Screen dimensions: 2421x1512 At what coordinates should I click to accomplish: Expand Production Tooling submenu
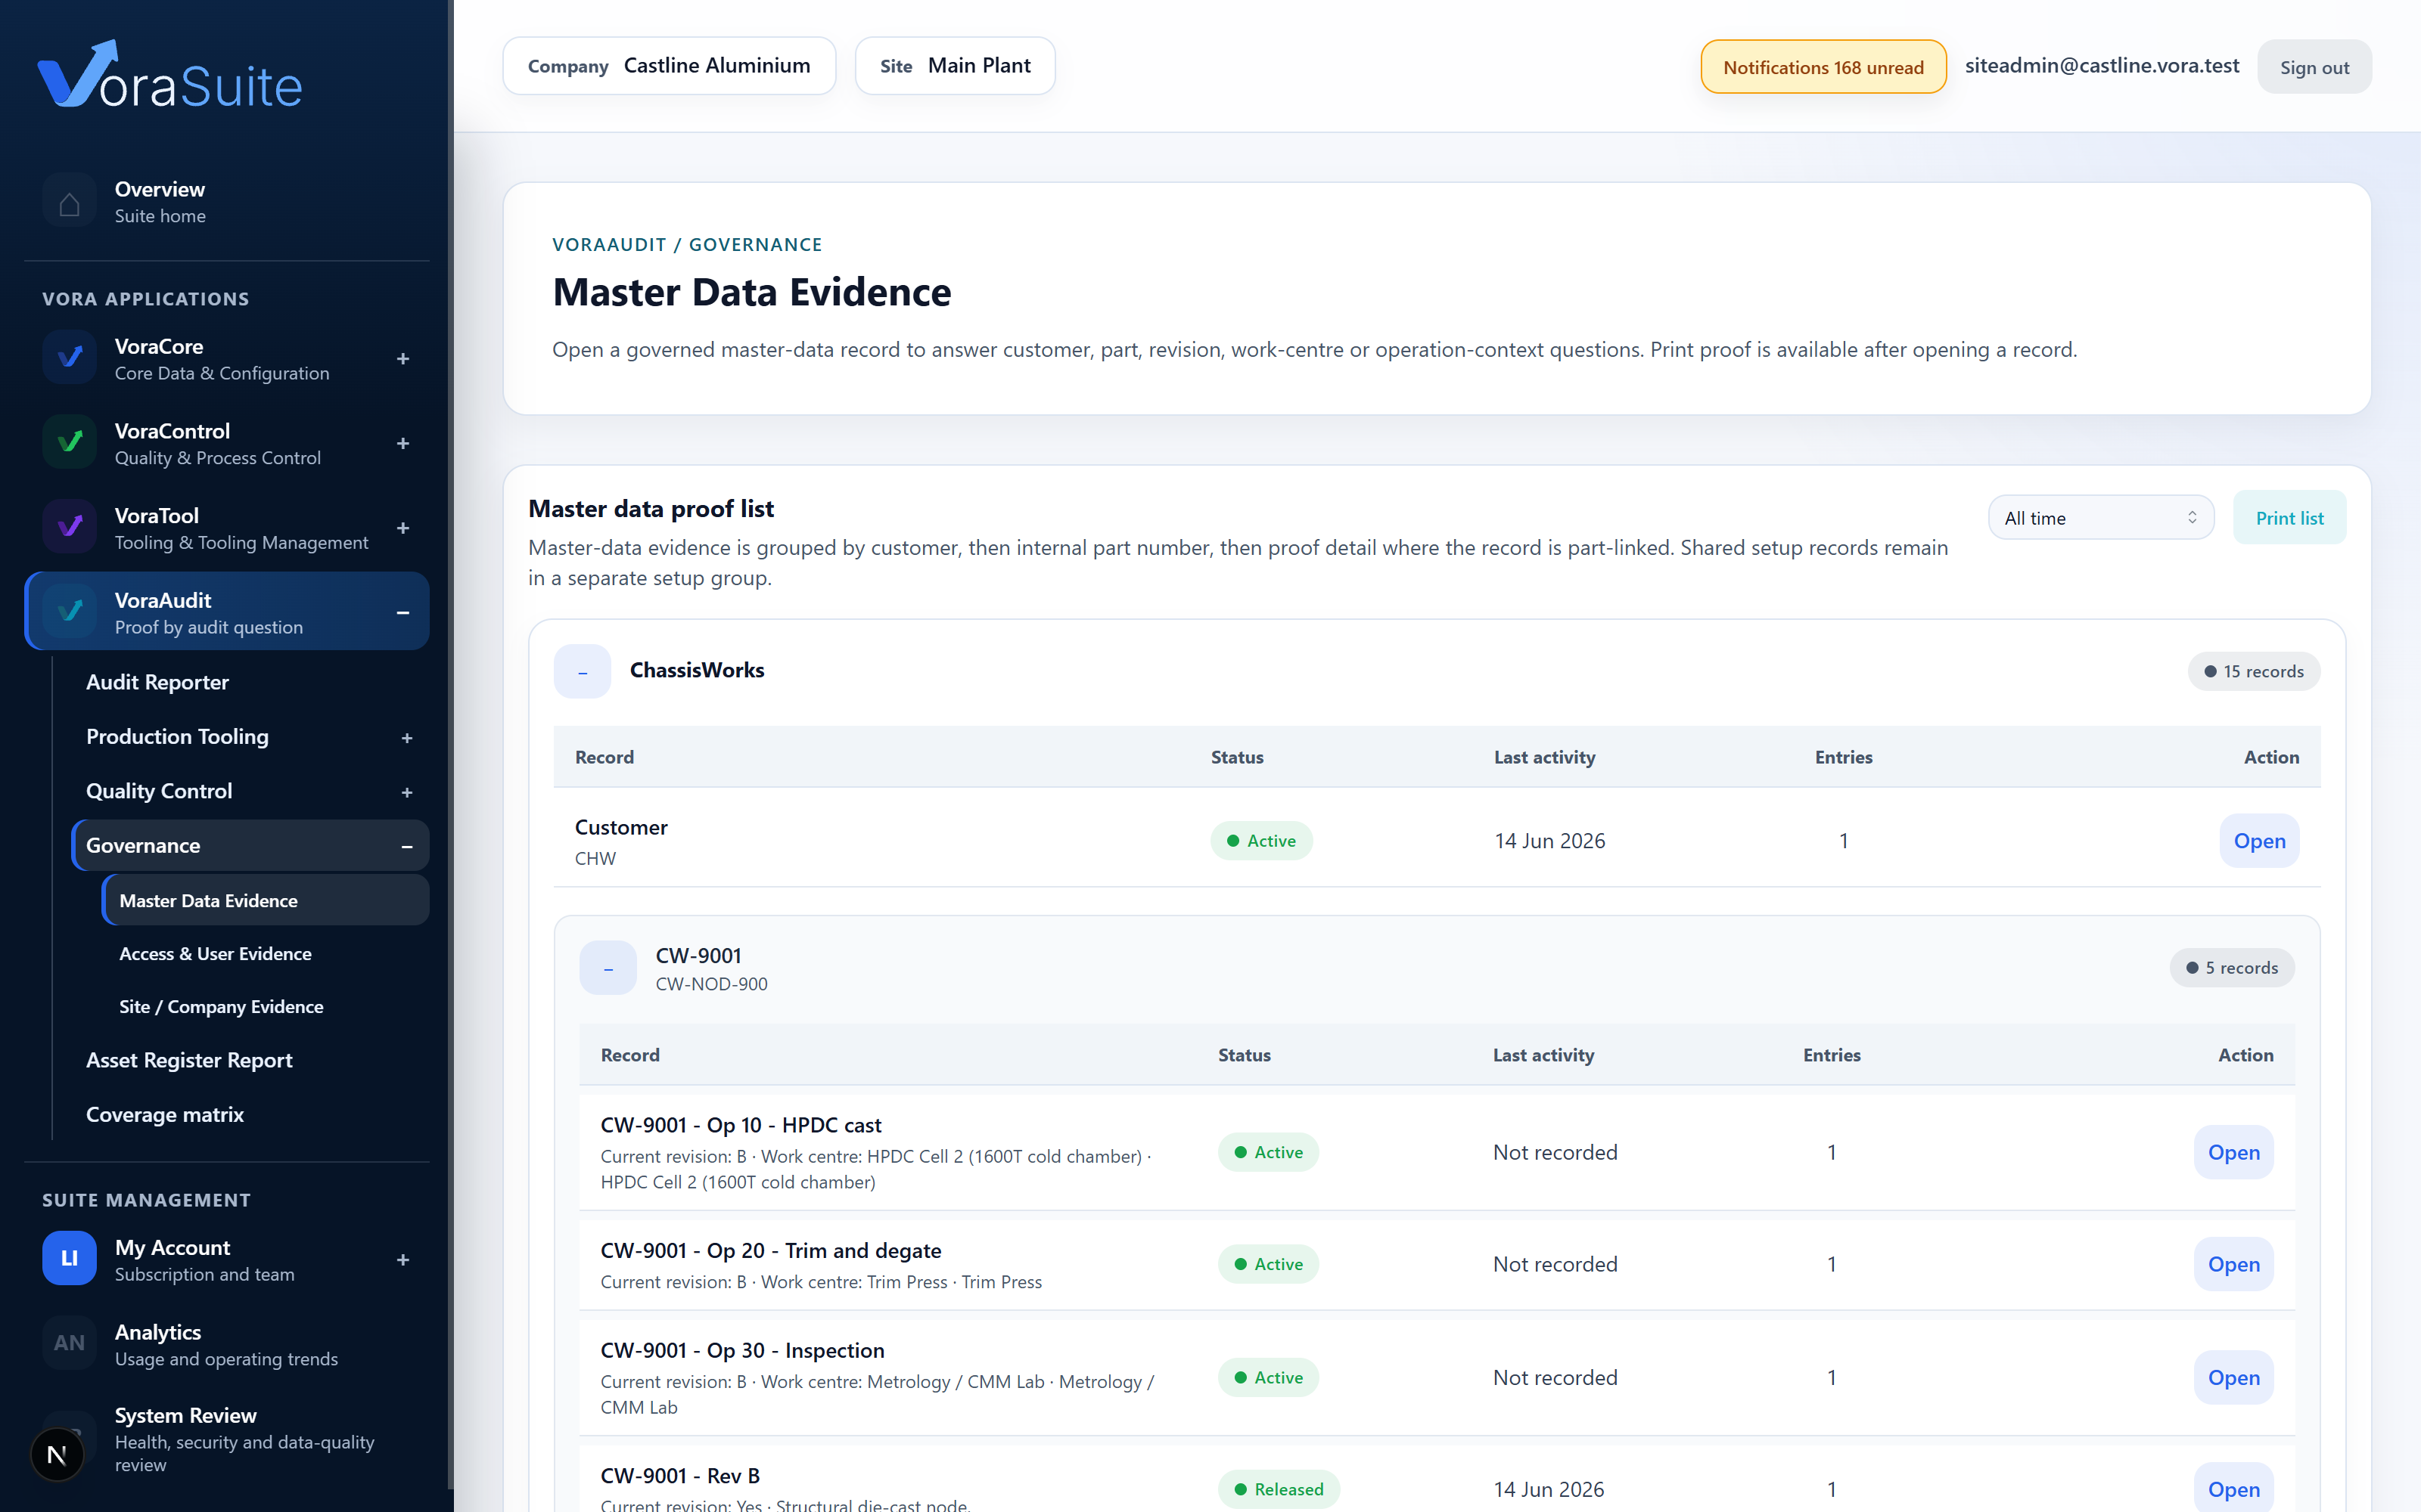[407, 738]
